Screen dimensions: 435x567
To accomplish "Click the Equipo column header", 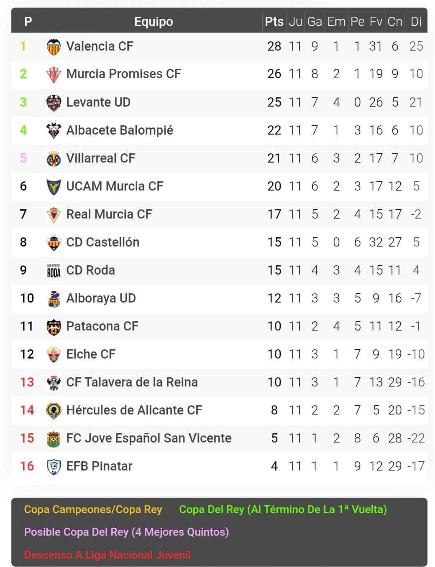I will click(x=154, y=21).
